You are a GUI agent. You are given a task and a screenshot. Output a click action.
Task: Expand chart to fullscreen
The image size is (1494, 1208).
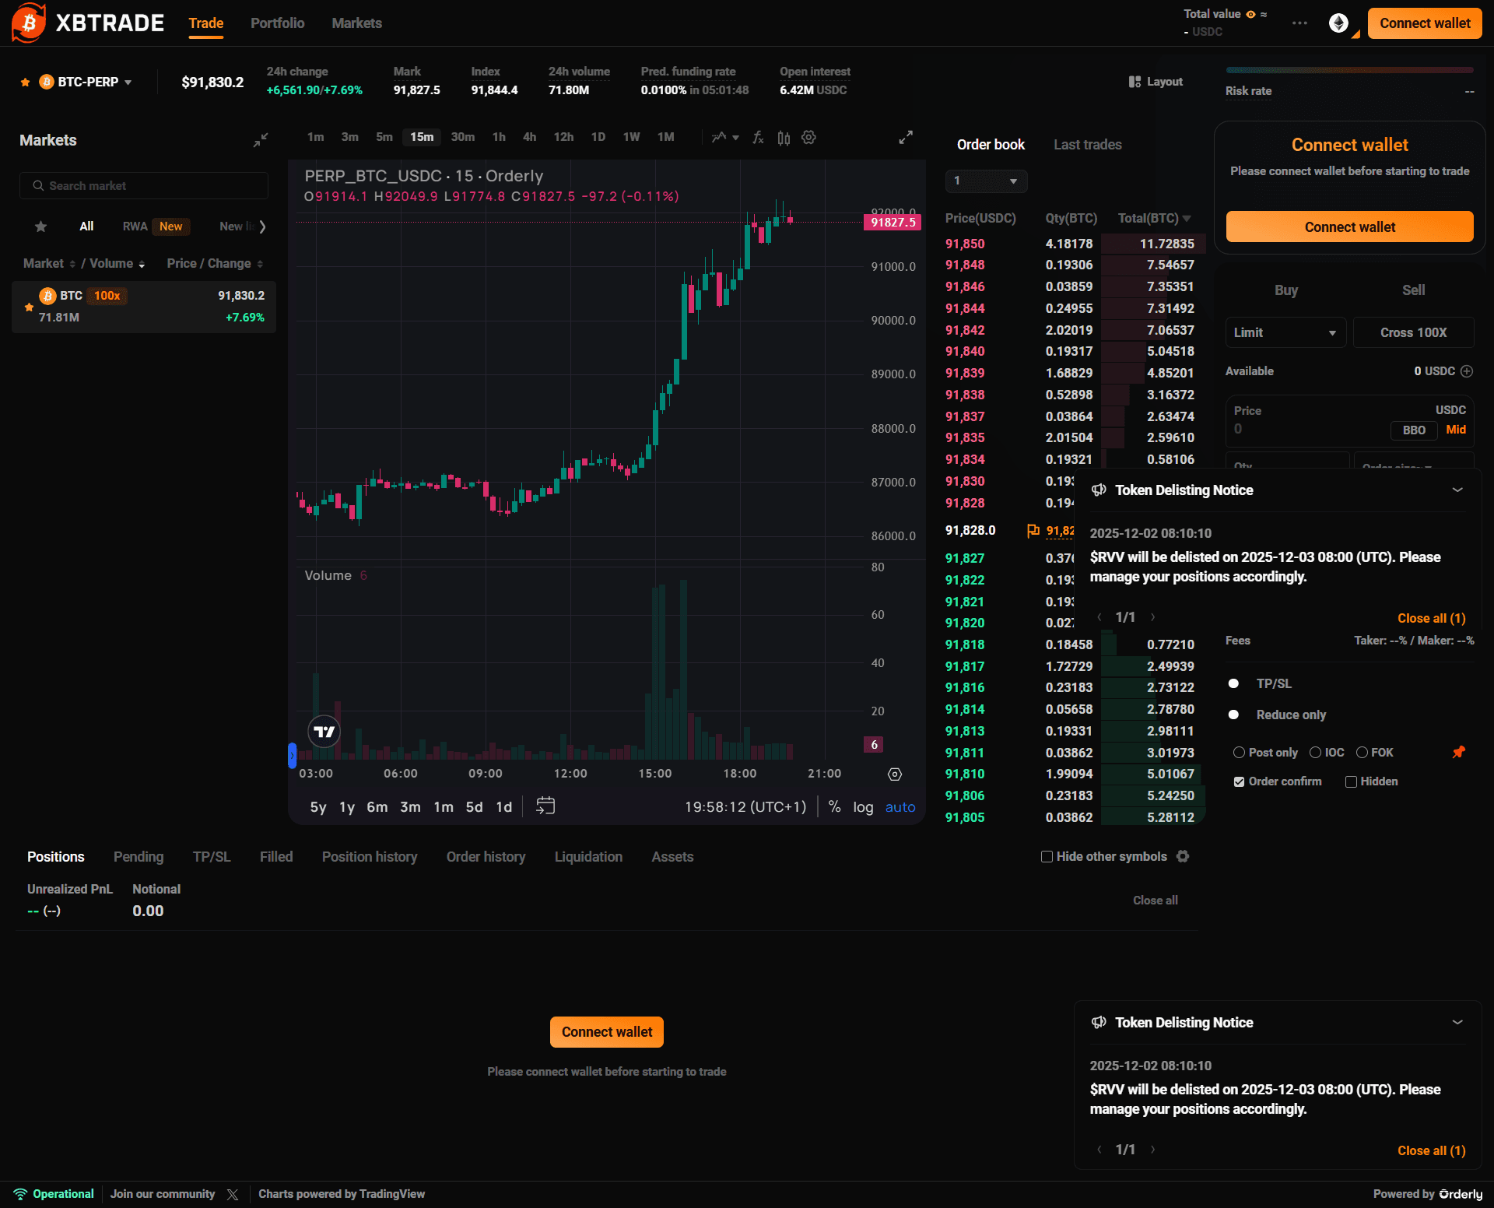click(906, 138)
